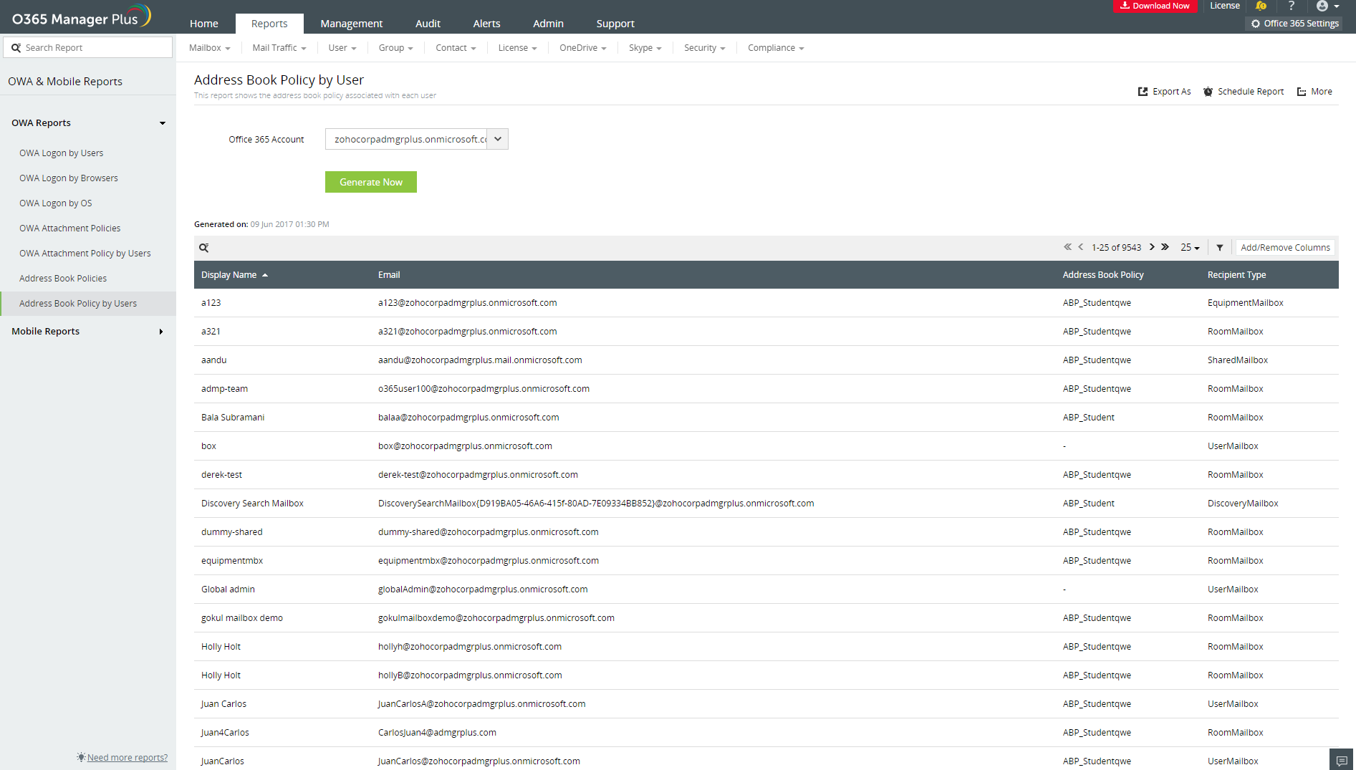Open the filter icon in report toolbar
Screen dimensions: 1356x770
pyautogui.click(x=1220, y=247)
